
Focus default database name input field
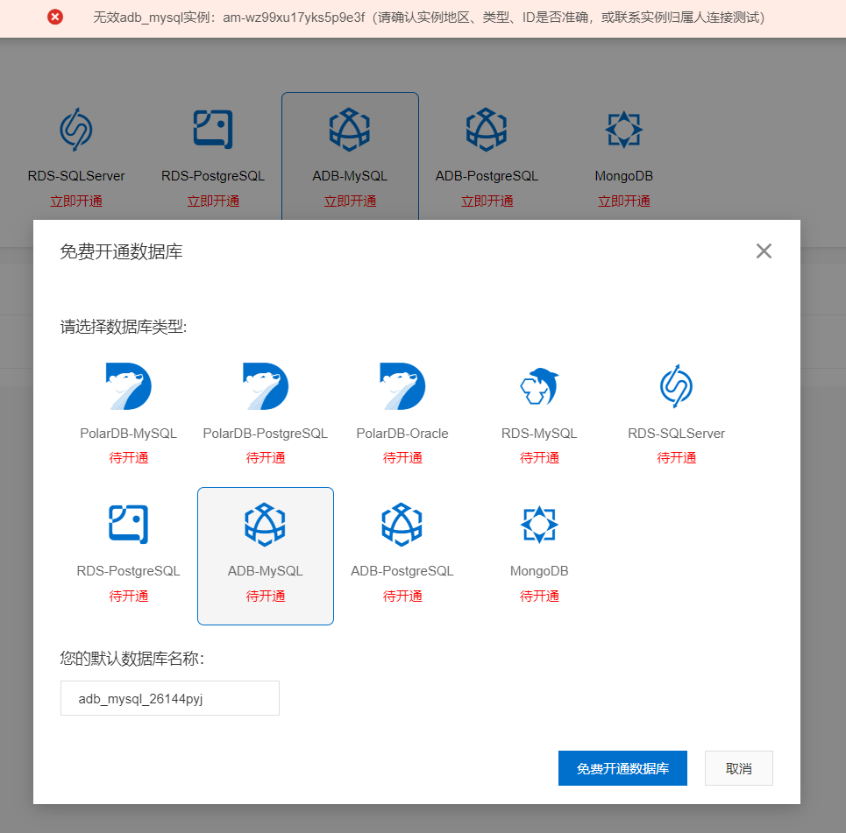point(170,698)
